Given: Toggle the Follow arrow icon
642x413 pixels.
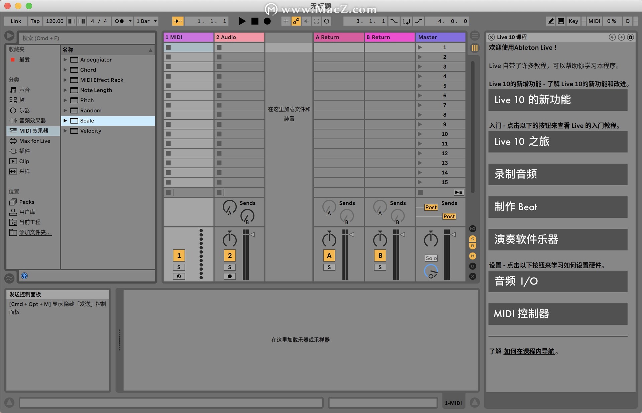Looking at the screenshot, I should (178, 21).
